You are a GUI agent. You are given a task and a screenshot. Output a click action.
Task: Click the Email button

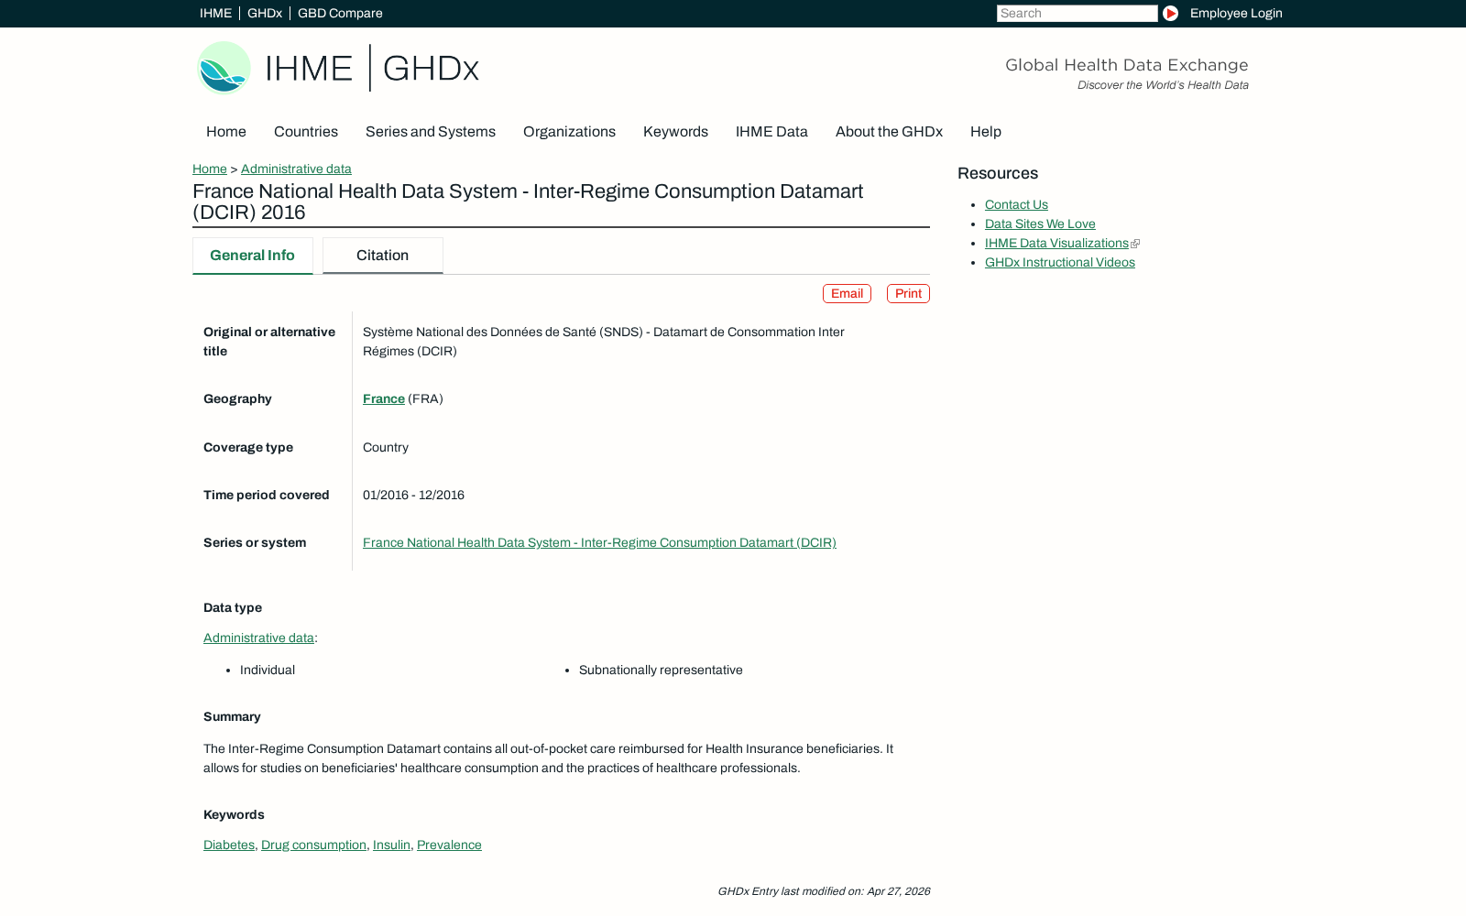(x=847, y=293)
